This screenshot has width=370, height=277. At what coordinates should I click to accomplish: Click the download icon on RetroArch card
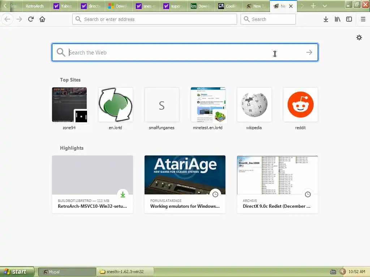coord(123,194)
